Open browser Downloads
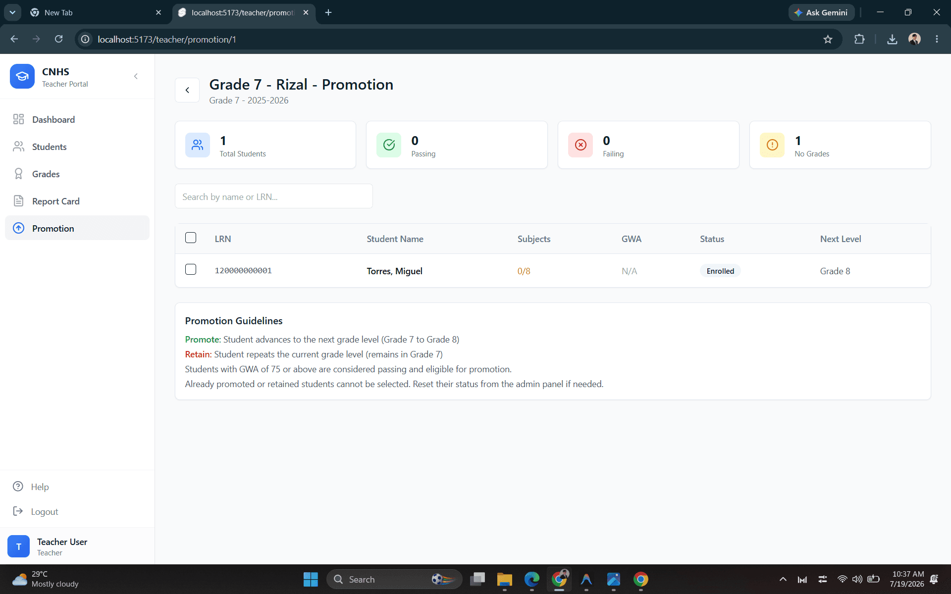 (x=892, y=39)
